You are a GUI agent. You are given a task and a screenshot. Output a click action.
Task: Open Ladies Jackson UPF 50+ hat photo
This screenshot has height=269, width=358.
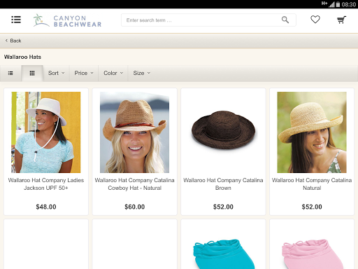(46, 132)
